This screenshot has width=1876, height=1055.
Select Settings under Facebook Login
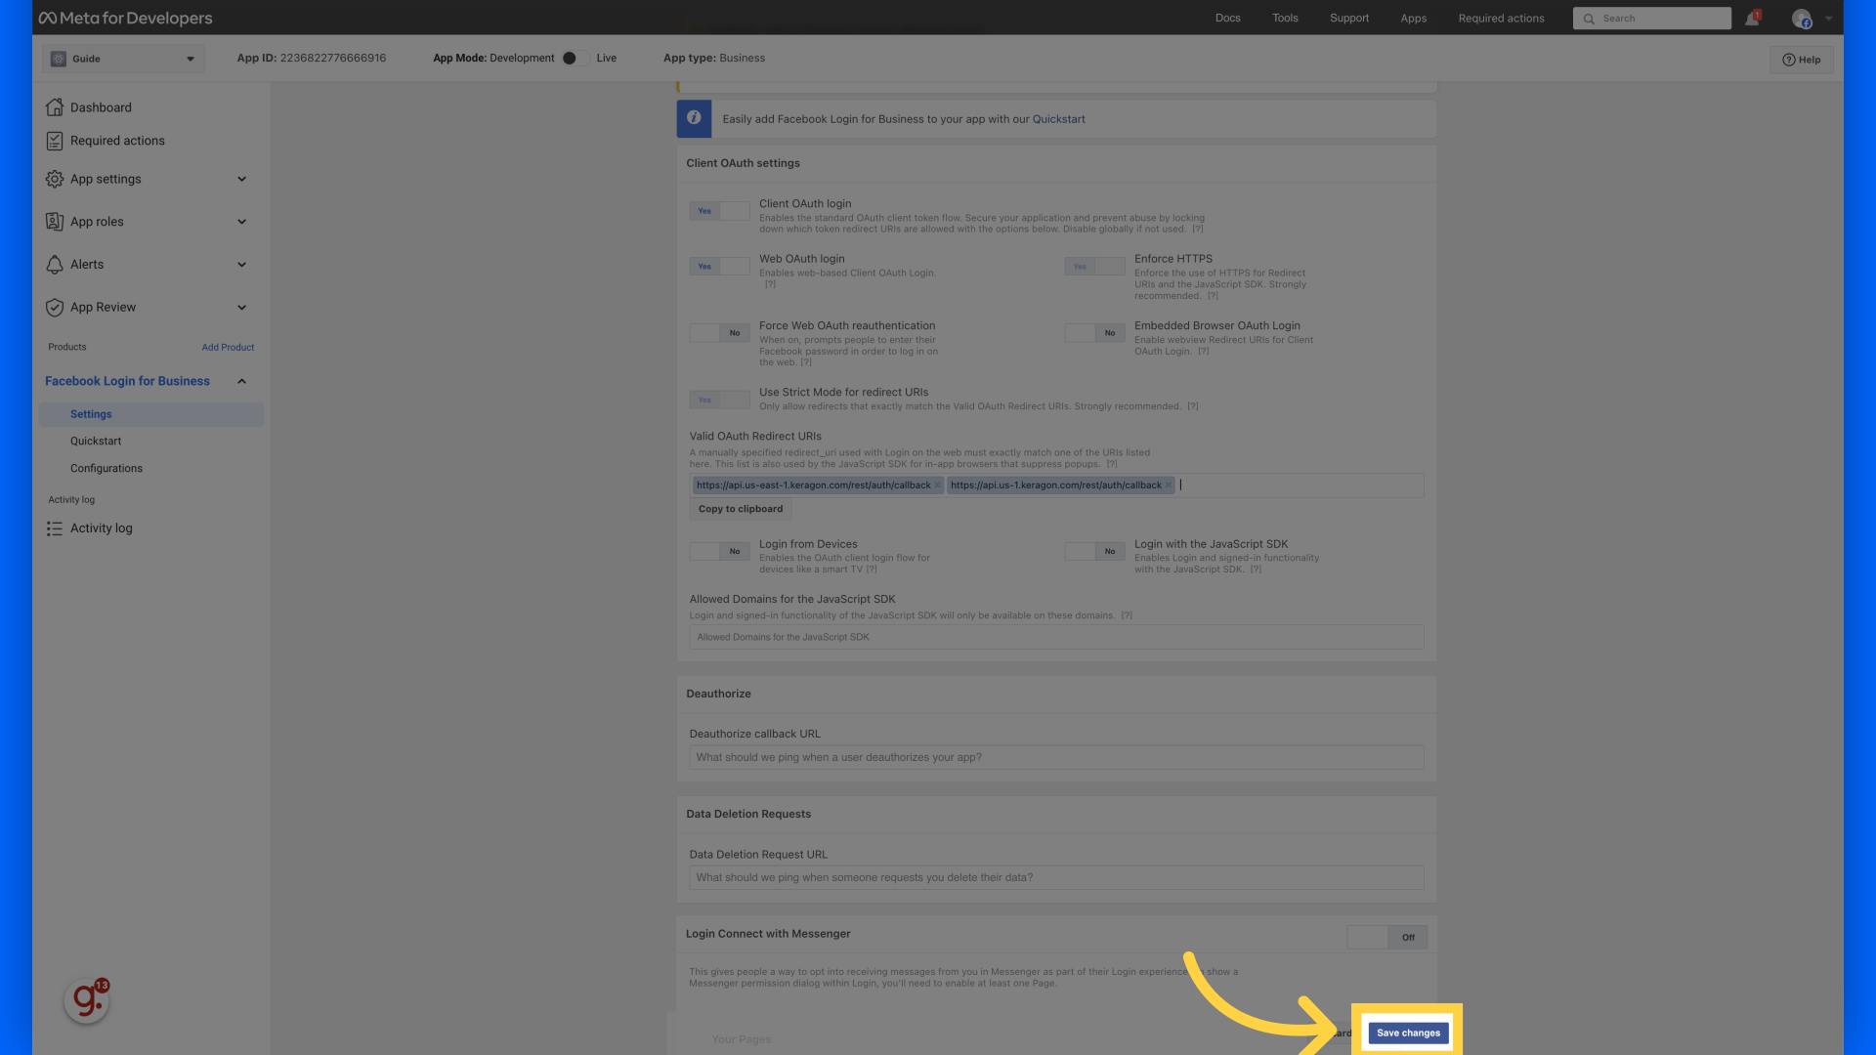(150, 414)
